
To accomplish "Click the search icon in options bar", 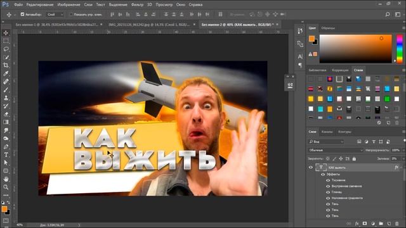I will point(388,15).
